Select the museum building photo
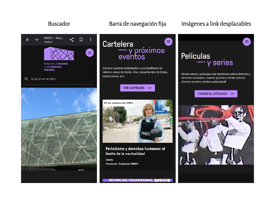The height and width of the screenshot is (206, 275). (x=59, y=129)
